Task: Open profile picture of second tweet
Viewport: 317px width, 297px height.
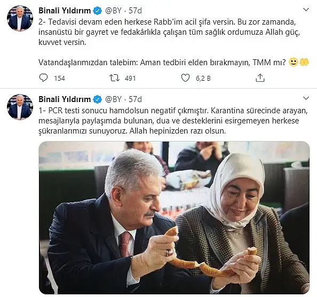Action: coord(20,107)
